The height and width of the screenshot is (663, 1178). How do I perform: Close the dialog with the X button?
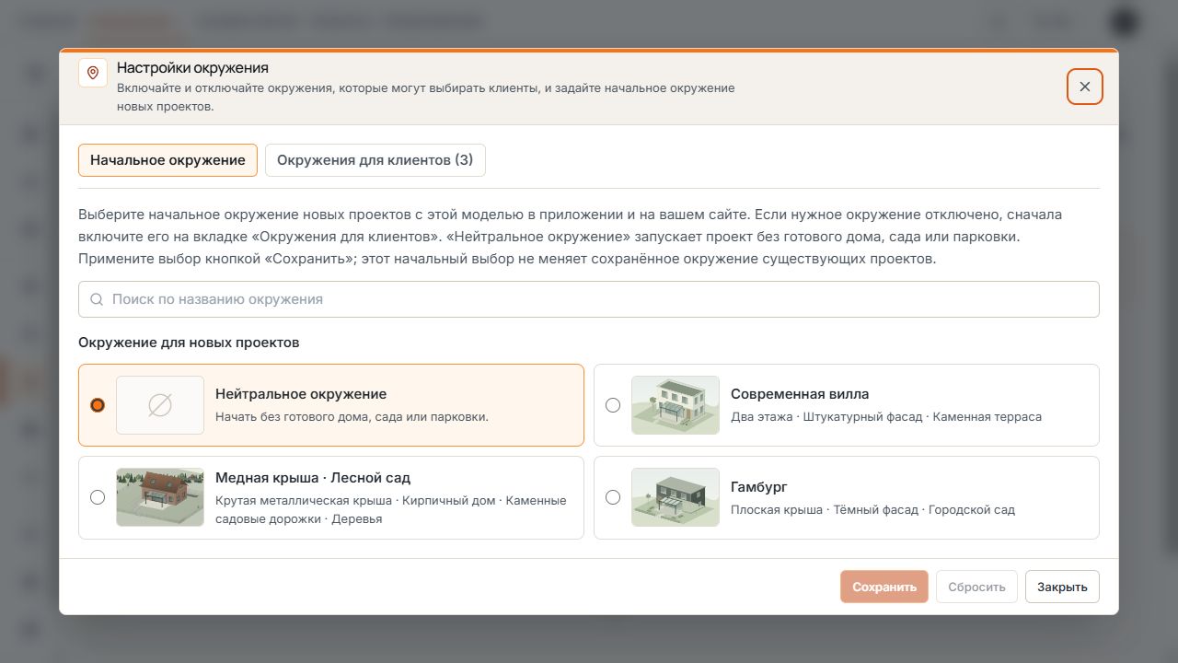point(1085,87)
